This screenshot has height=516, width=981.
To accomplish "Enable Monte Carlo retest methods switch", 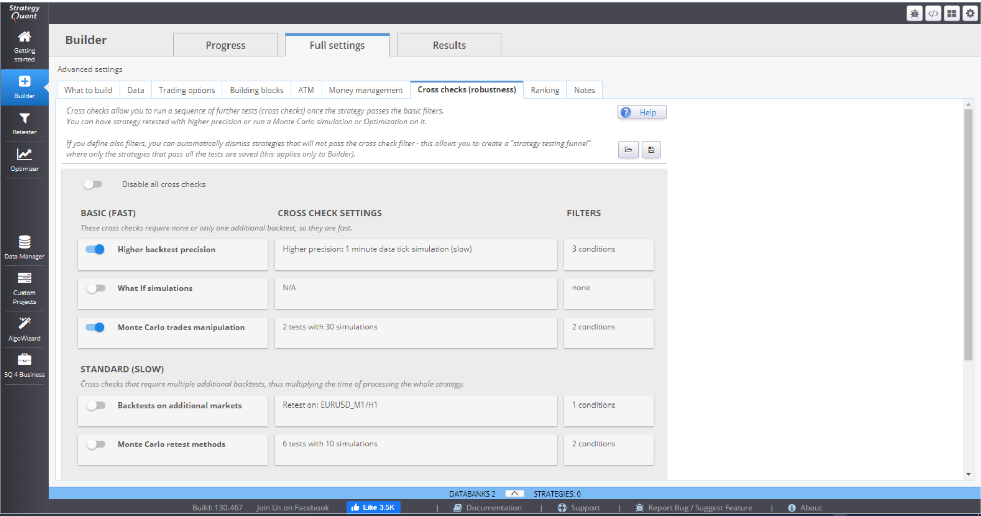I will pyautogui.click(x=96, y=444).
